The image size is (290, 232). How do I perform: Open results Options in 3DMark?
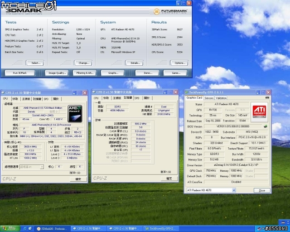pyautogui.click(x=179, y=63)
